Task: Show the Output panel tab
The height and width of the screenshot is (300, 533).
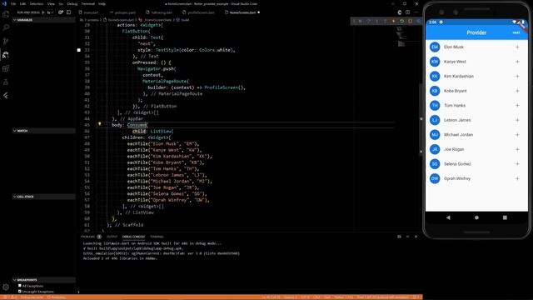Action: (112, 237)
